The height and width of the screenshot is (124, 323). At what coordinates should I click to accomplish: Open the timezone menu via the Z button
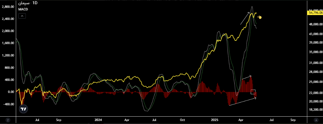tap(8, 120)
